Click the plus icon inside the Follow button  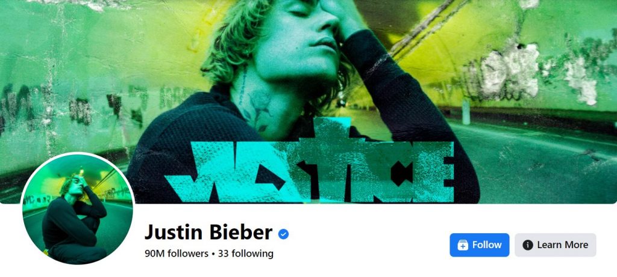point(463,245)
